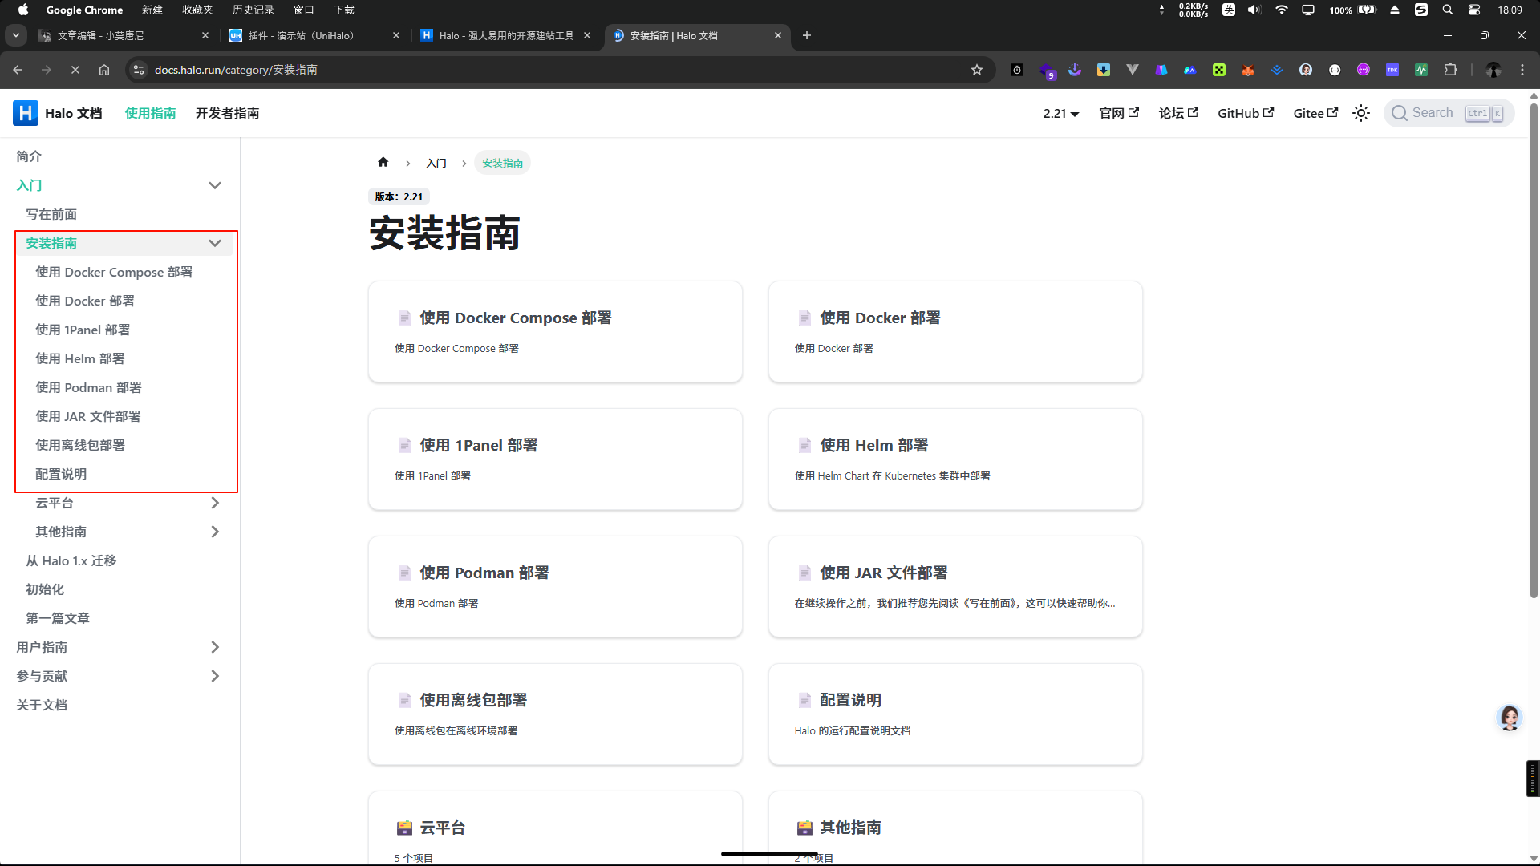
Task: Expand the 其他指南 sidebar section
Action: [215, 532]
